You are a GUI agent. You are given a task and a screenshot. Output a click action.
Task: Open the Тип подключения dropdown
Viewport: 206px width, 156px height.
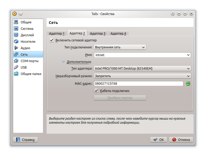(120, 47)
